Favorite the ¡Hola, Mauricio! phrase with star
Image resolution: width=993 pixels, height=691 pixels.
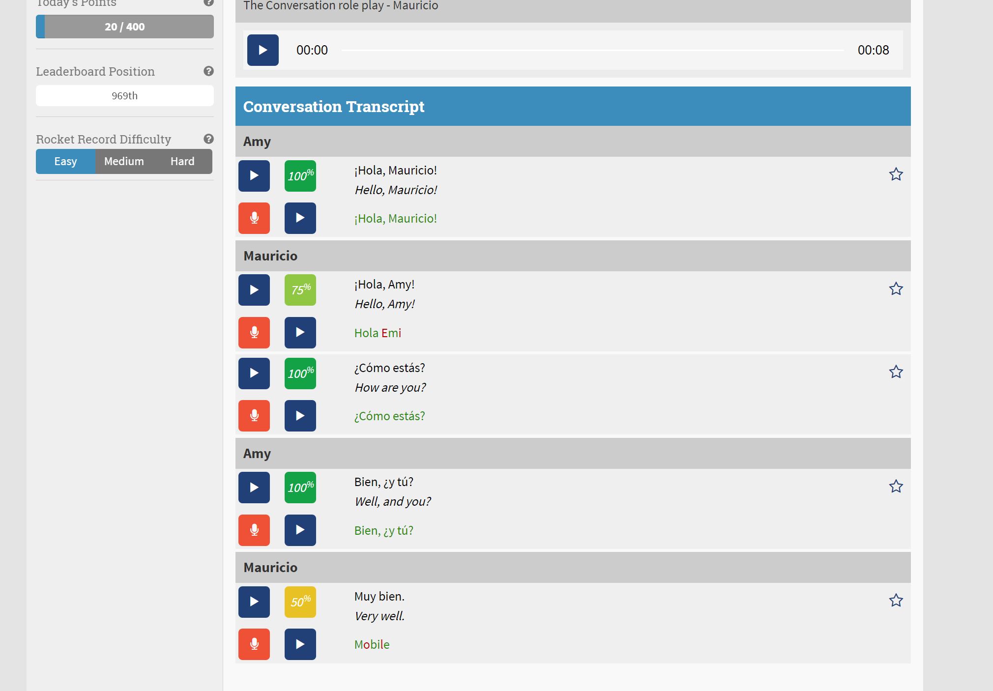click(x=896, y=174)
